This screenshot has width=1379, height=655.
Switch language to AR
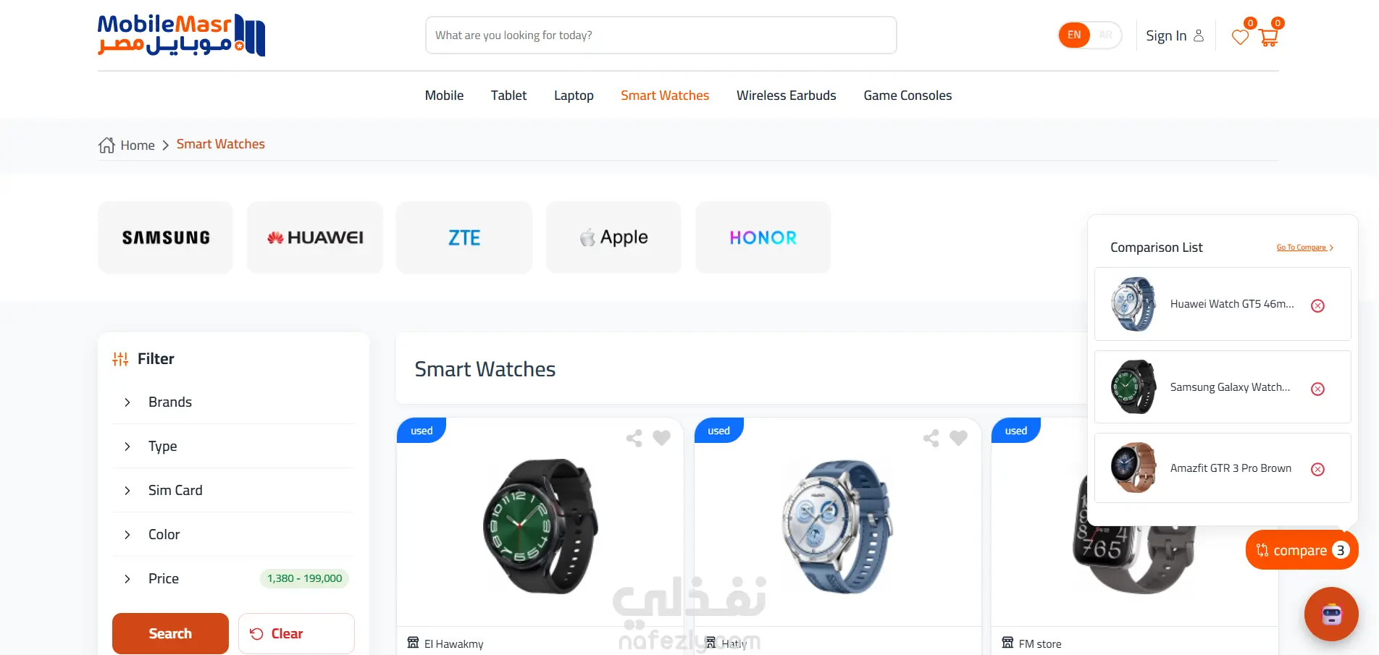(1105, 35)
